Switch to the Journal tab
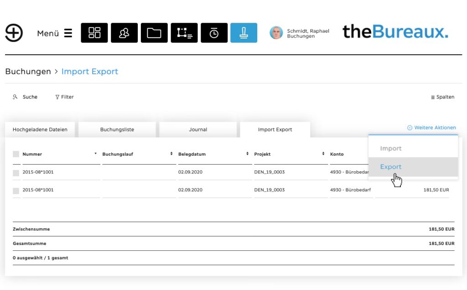 click(x=198, y=130)
